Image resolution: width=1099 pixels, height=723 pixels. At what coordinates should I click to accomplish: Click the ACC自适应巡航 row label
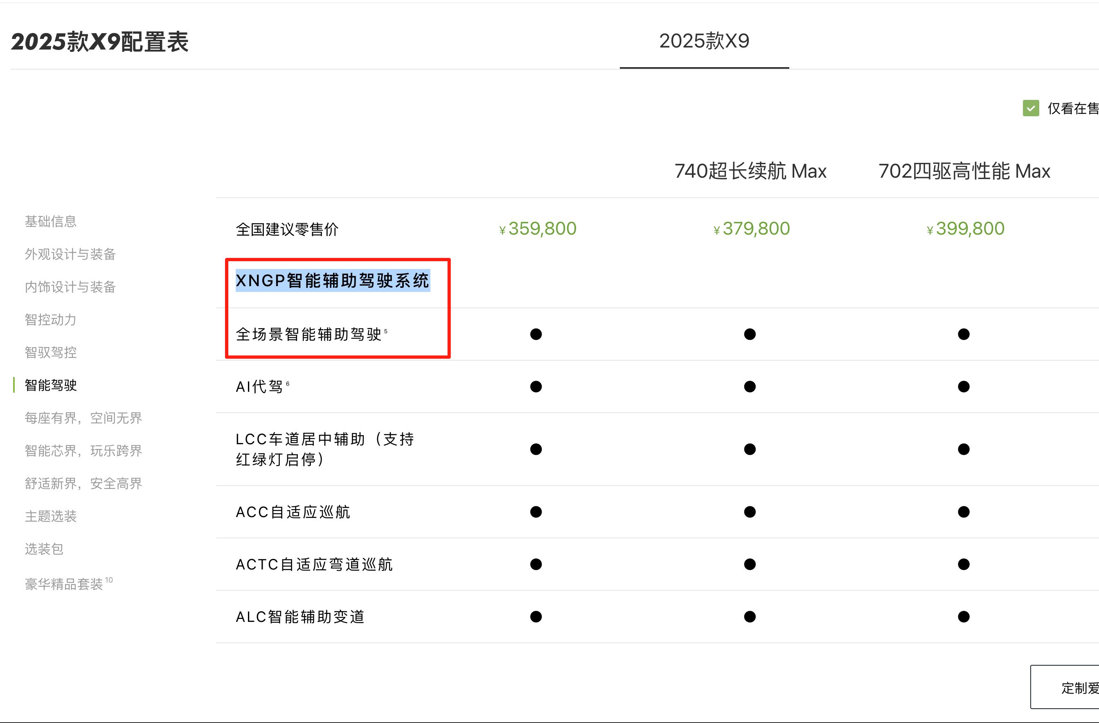tap(293, 512)
